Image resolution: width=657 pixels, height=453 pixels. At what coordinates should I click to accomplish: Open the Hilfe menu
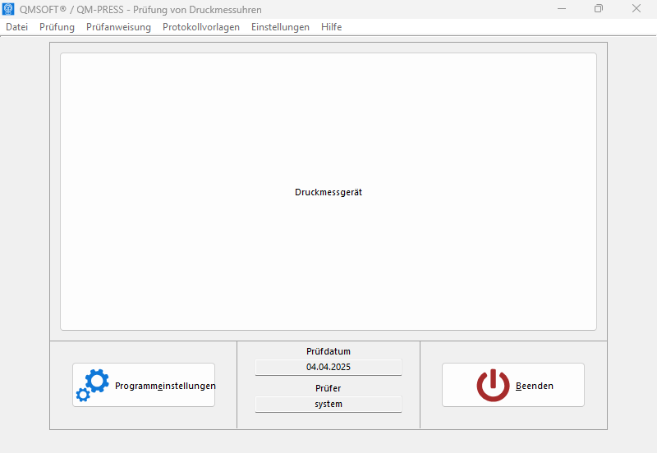[332, 27]
